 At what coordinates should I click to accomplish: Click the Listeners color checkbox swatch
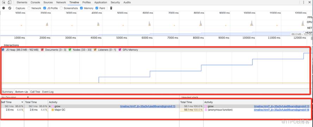[95, 50]
